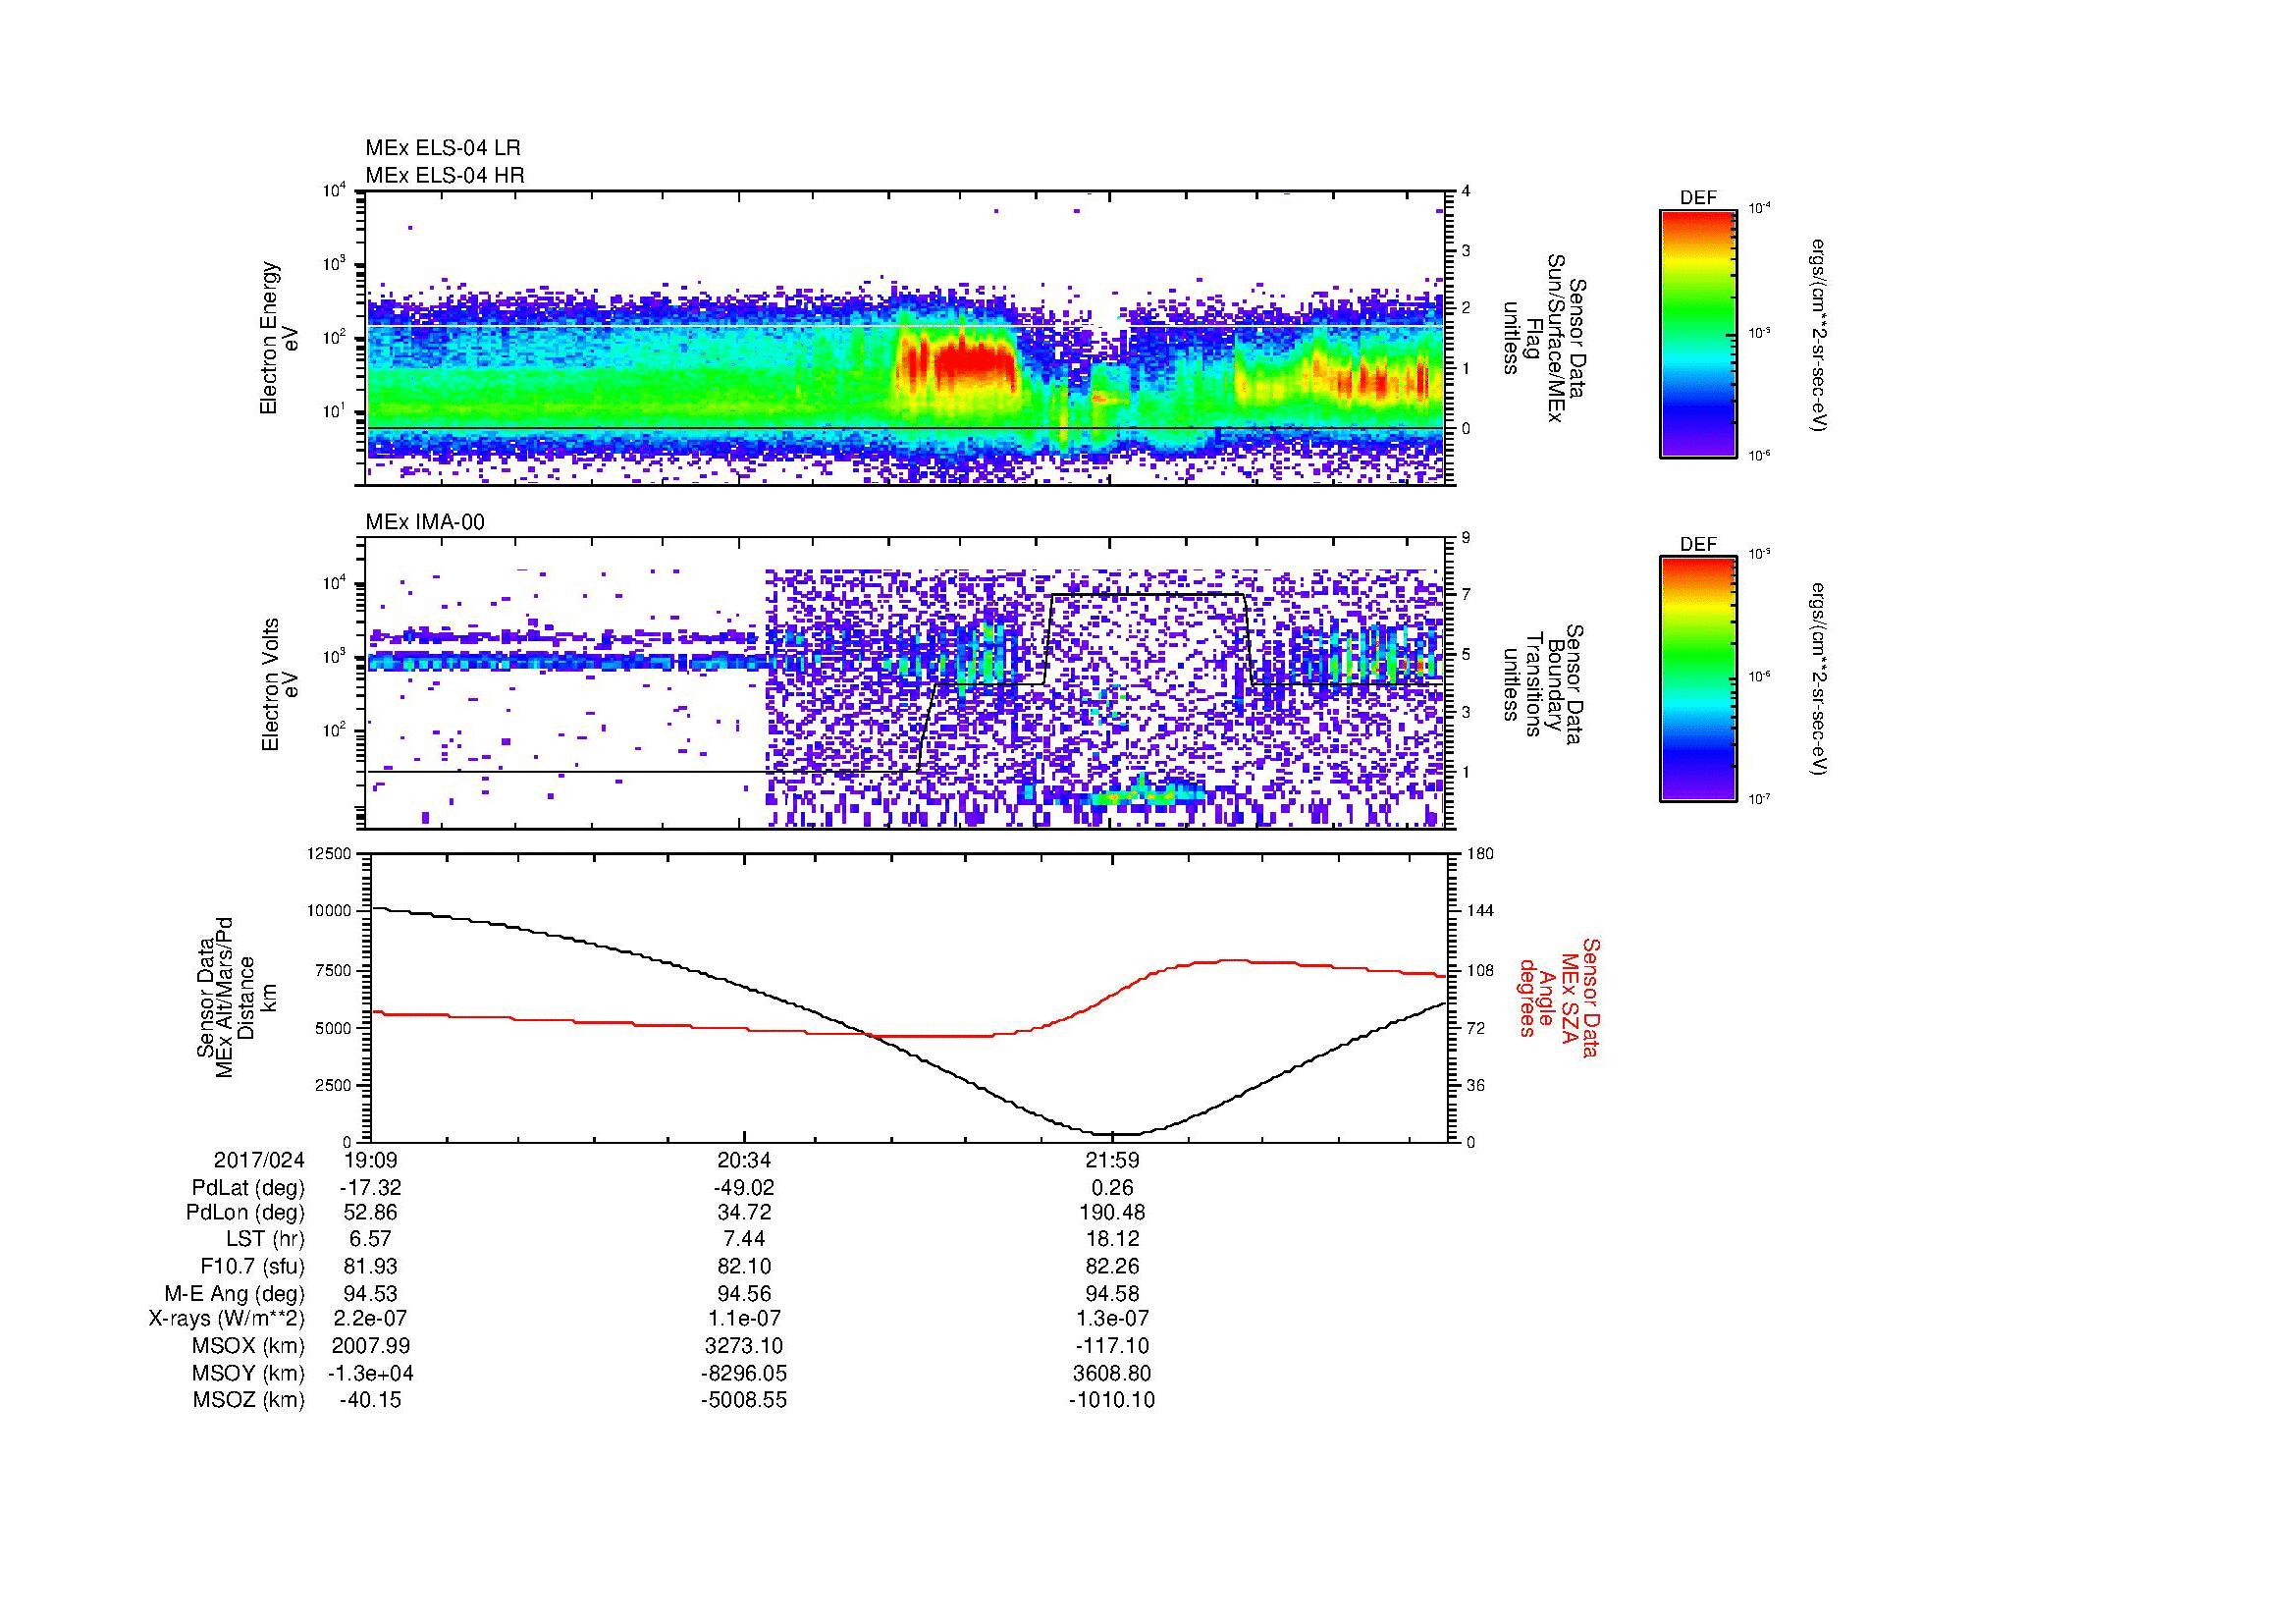Click the PdLat value '-17.32'
Viewport: 2296px width, 1623px height.
(x=371, y=1188)
